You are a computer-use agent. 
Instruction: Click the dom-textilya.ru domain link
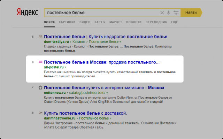pyautogui.click(x=56, y=42)
